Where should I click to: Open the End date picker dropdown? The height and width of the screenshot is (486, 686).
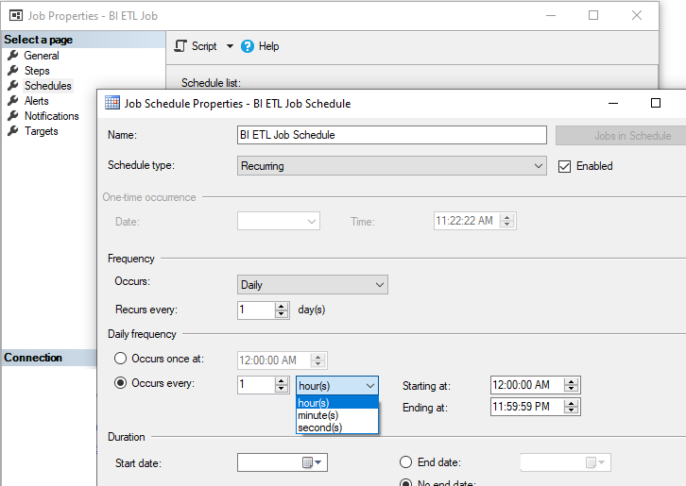tap(596, 462)
